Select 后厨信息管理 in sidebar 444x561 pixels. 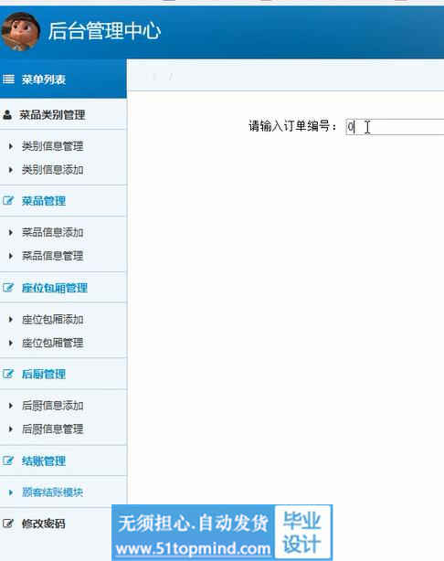coord(53,429)
